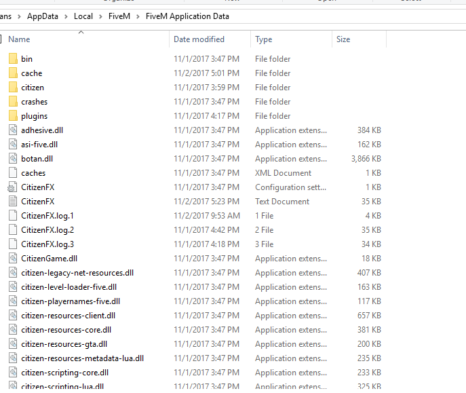Select citizen-resources-client.dll file name
This screenshot has width=466, height=393.
68,316
